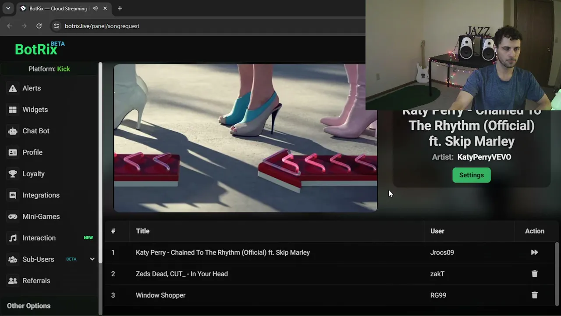Open the Alerts section icon
Image resolution: width=561 pixels, height=316 pixels.
13,88
